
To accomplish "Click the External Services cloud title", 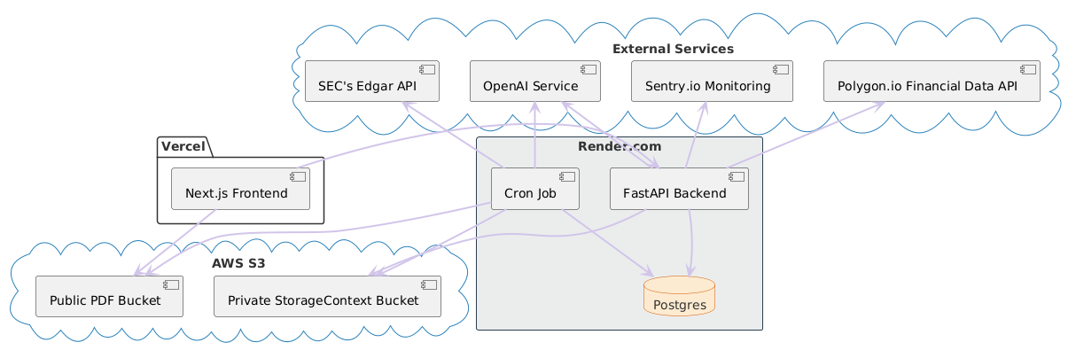I will click(x=674, y=48).
